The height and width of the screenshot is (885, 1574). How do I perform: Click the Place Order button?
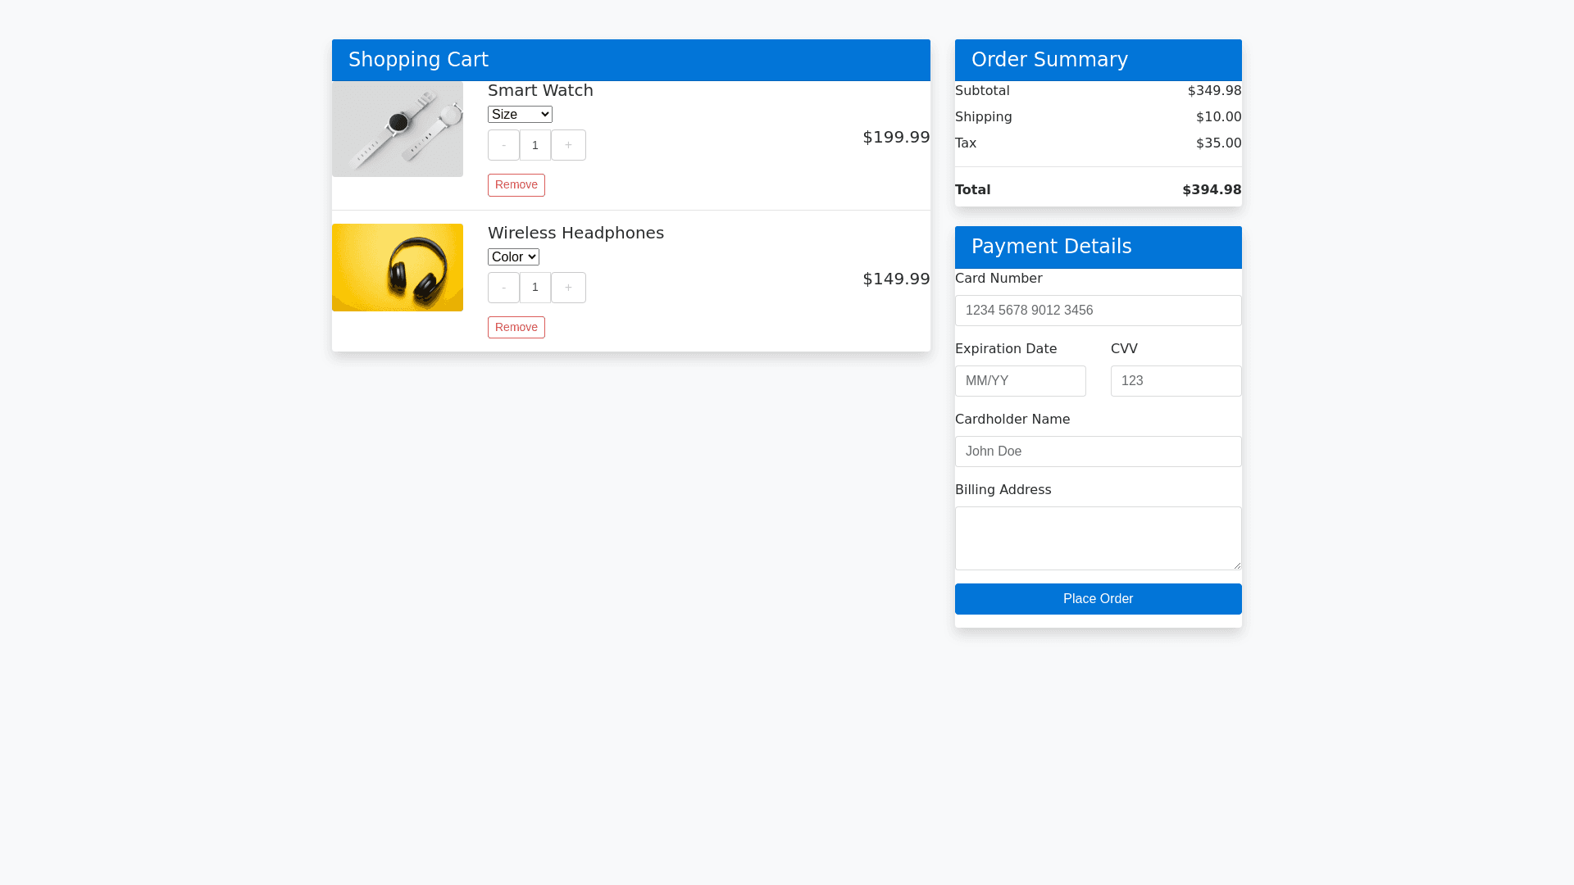click(x=1098, y=599)
